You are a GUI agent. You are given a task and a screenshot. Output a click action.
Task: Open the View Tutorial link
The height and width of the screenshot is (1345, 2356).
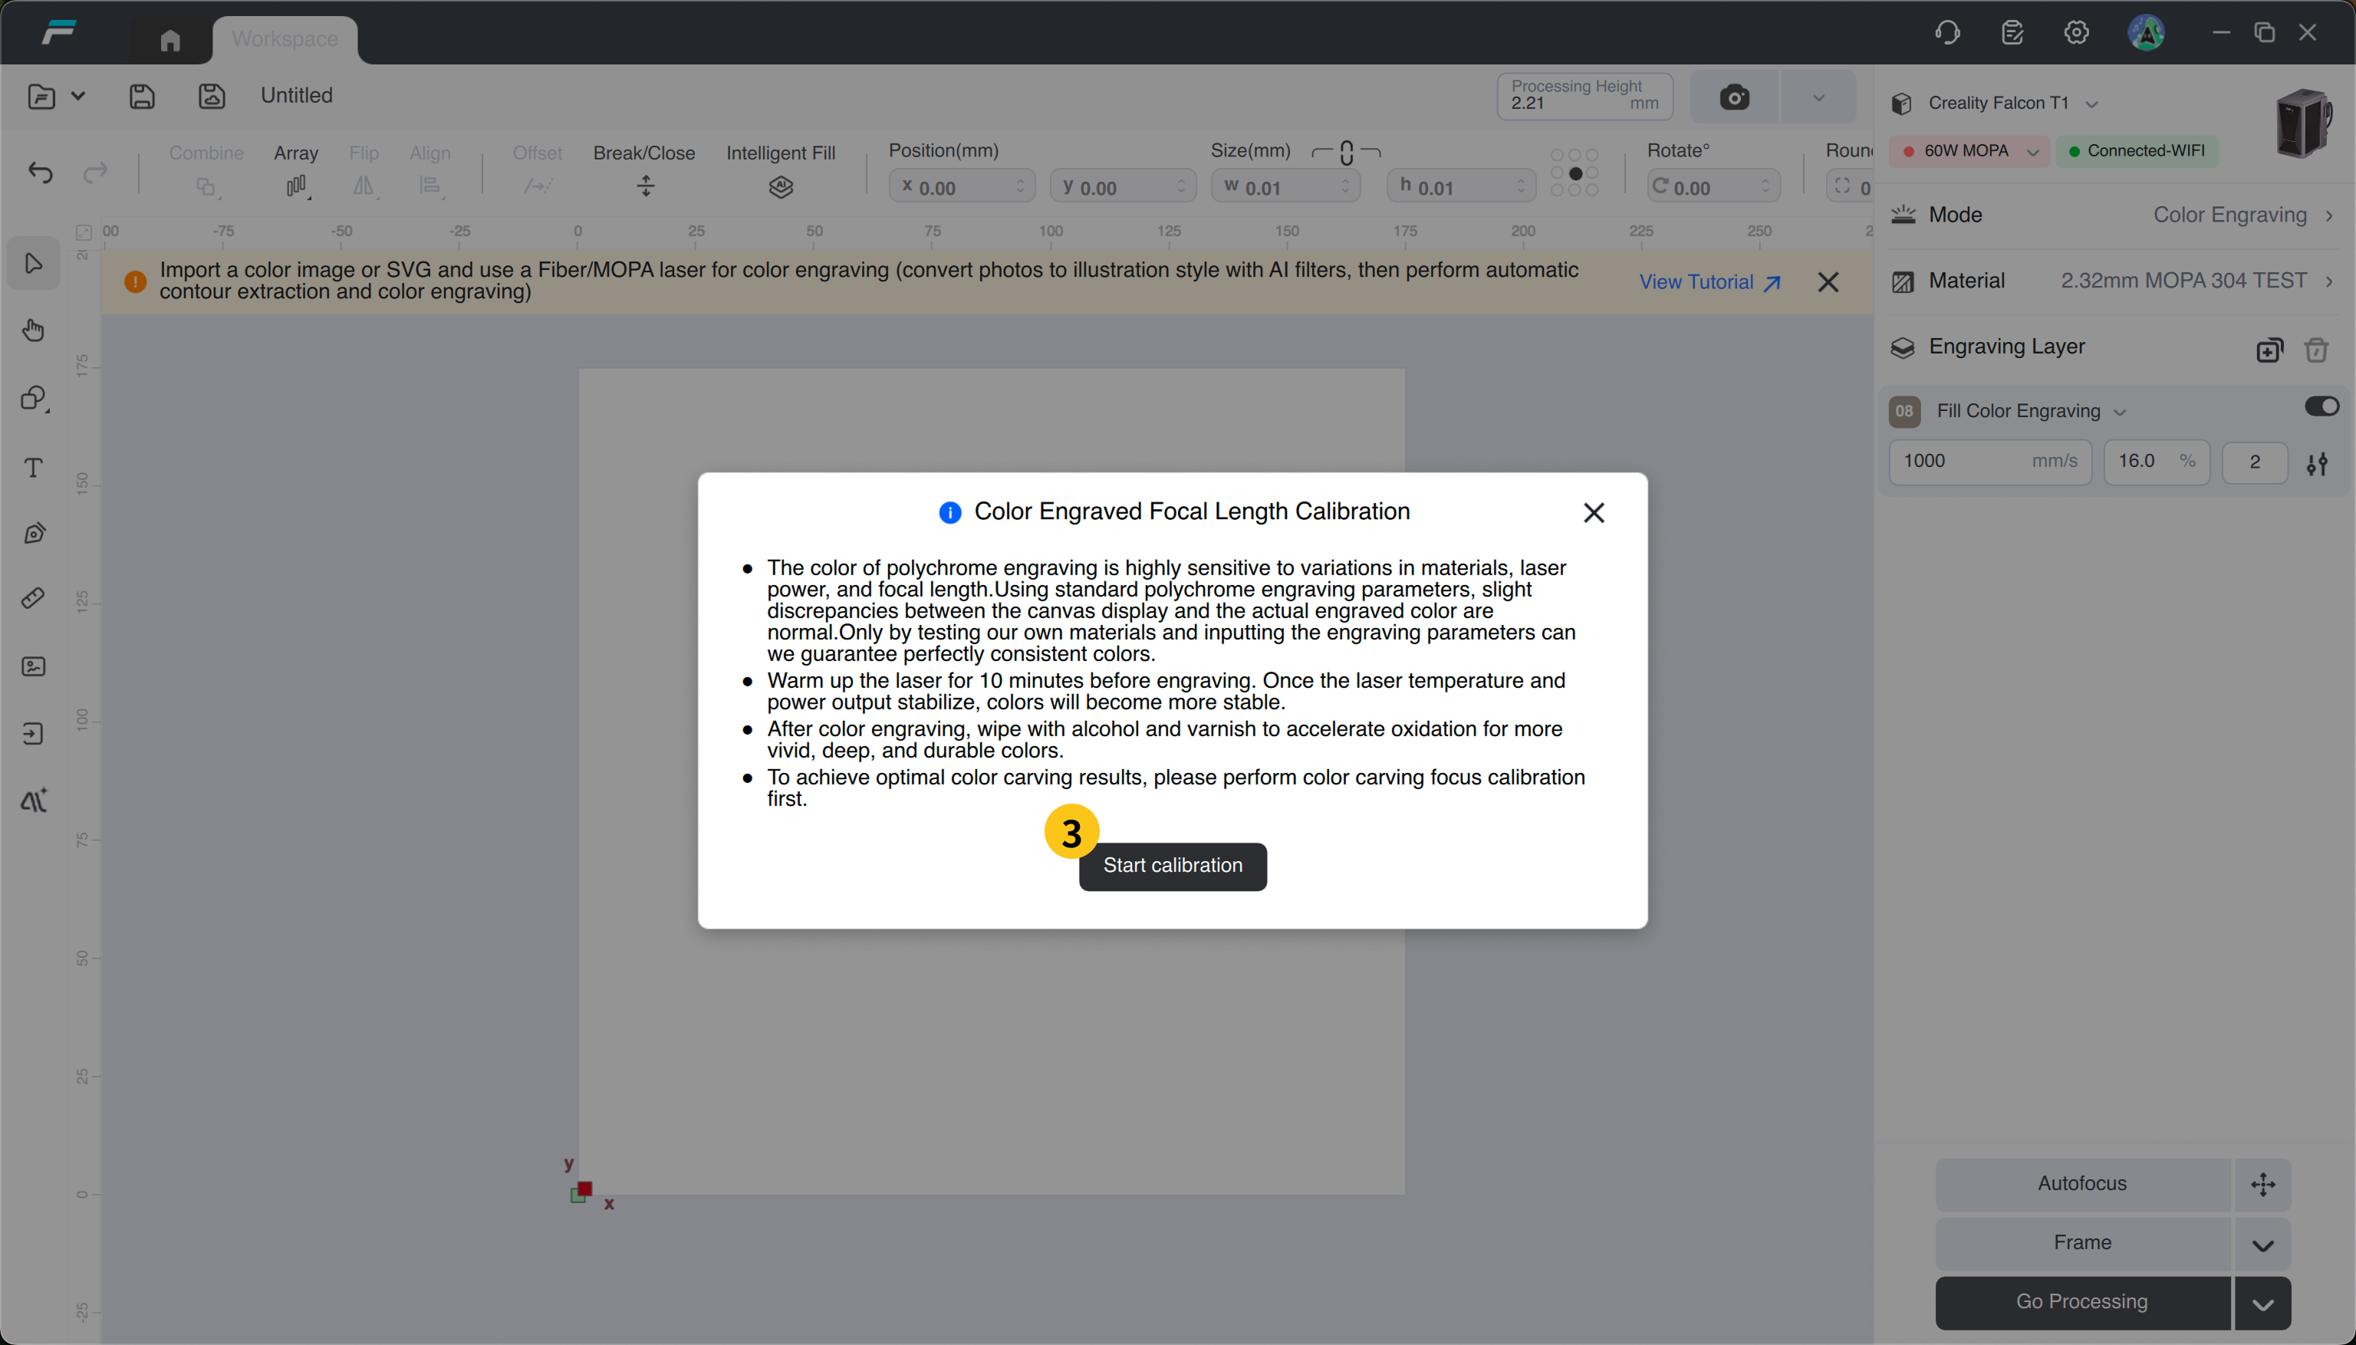tap(1709, 281)
